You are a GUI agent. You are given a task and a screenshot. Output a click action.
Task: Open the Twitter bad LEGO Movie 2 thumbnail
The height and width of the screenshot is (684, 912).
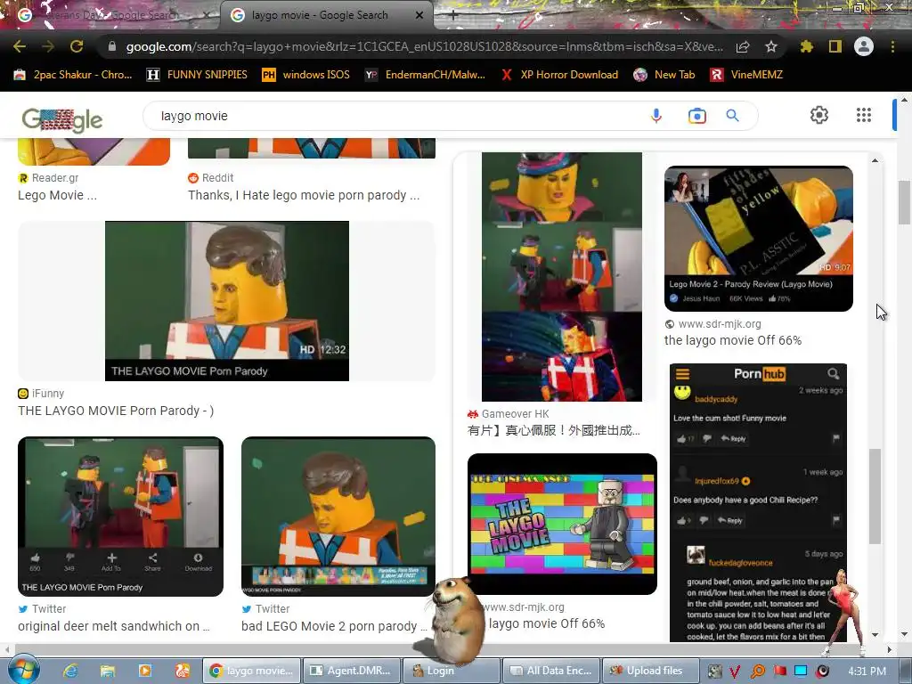[338, 517]
